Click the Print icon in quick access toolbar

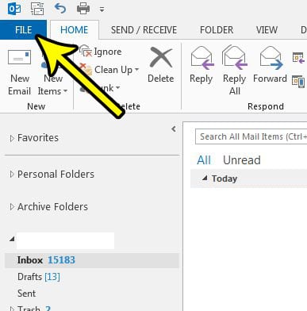point(83,9)
